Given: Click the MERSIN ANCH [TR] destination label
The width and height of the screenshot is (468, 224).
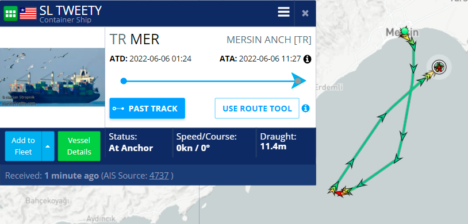Looking at the screenshot, I should coord(268,40).
